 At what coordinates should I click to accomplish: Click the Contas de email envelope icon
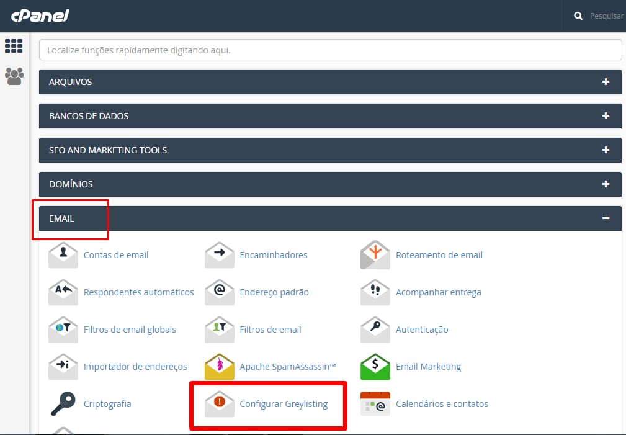[x=63, y=255]
